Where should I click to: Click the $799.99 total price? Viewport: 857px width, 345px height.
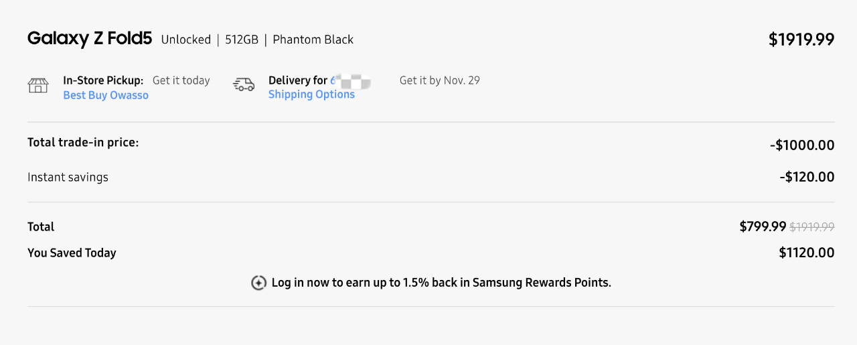763,226
